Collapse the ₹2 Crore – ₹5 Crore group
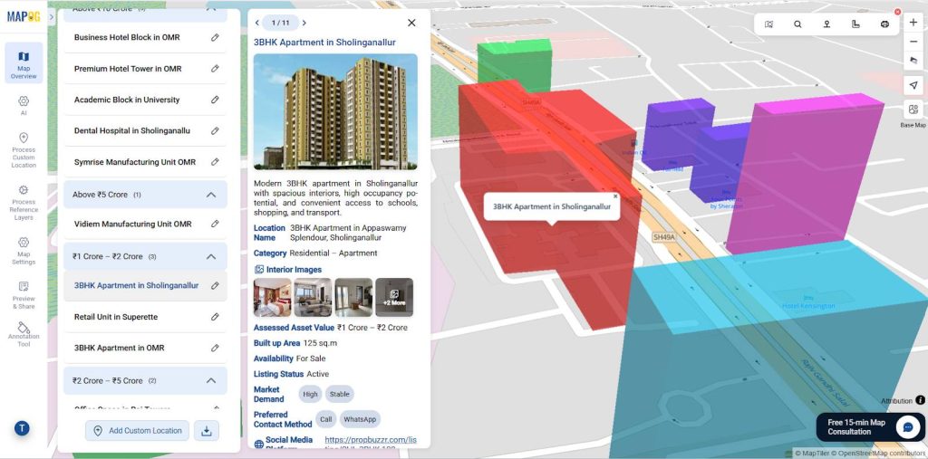 pos(210,380)
